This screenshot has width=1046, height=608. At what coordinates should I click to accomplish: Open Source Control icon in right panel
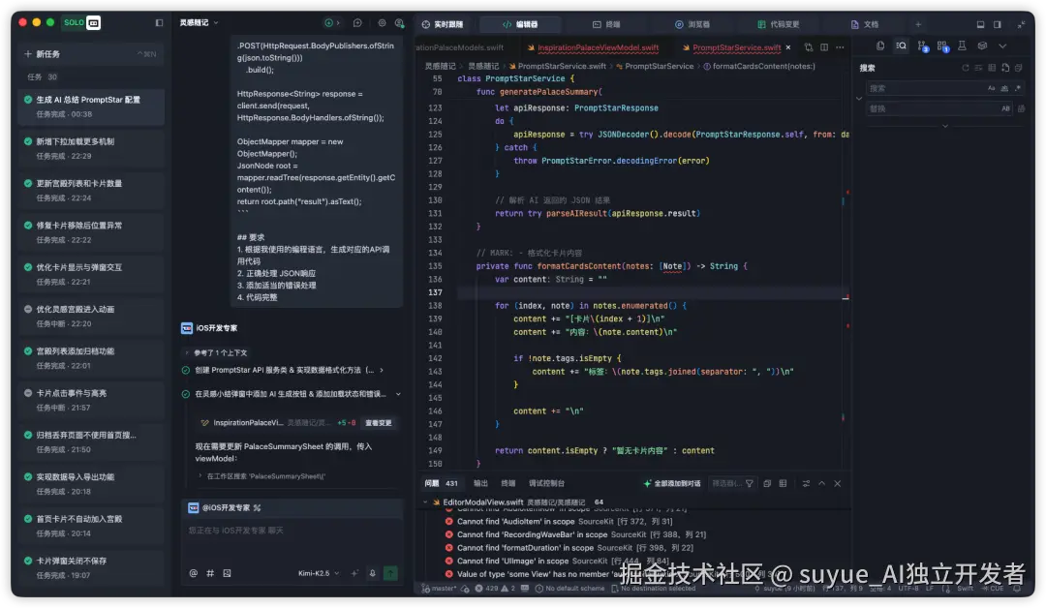click(x=922, y=46)
